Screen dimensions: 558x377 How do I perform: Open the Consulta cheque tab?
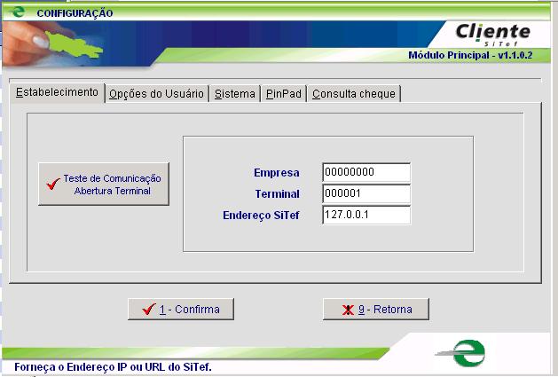pyautogui.click(x=354, y=94)
